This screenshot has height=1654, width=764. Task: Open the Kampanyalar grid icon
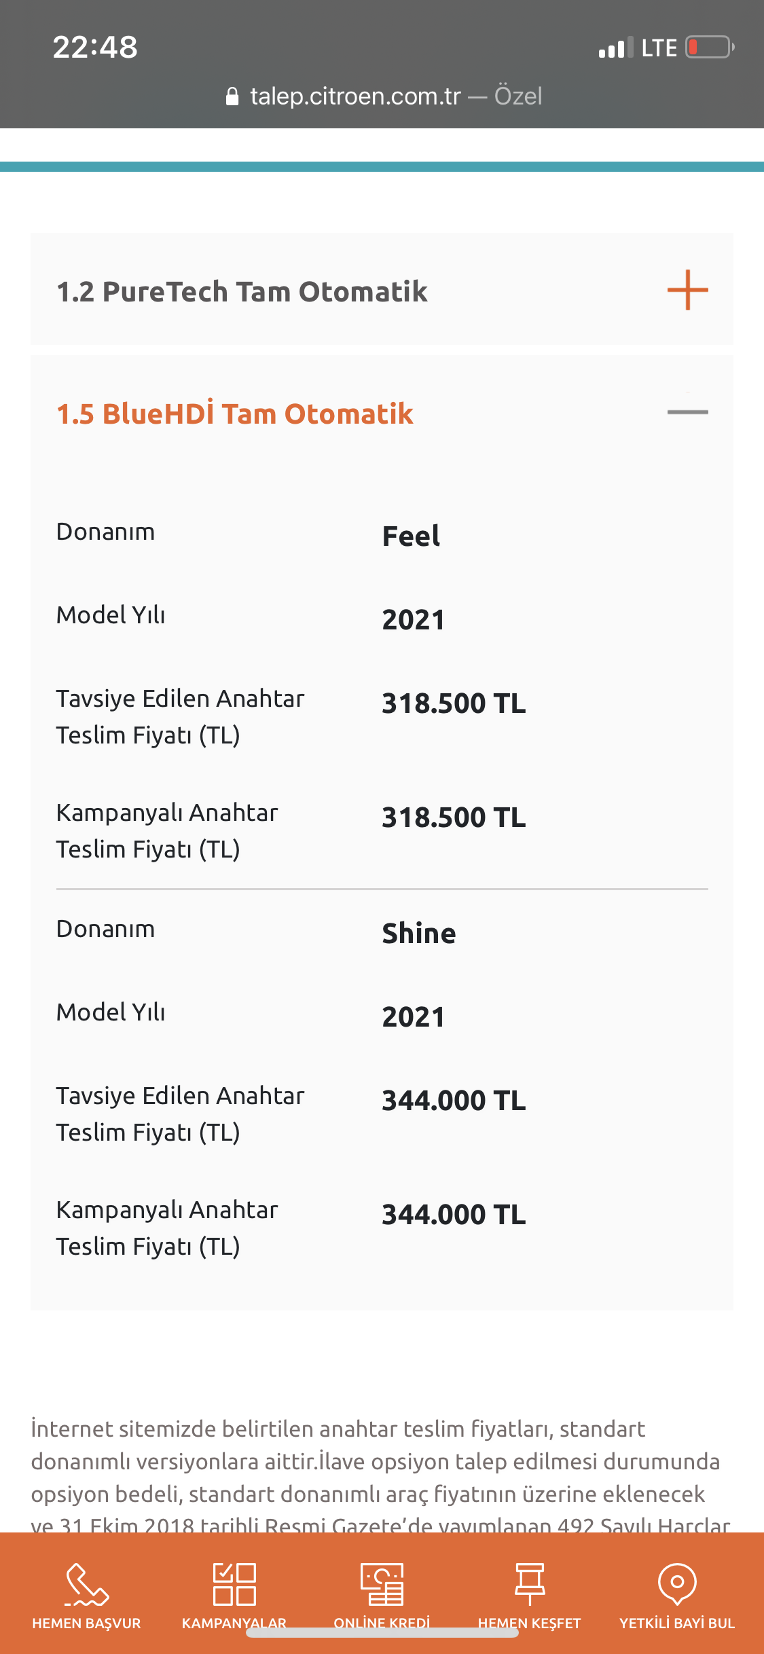click(234, 1583)
